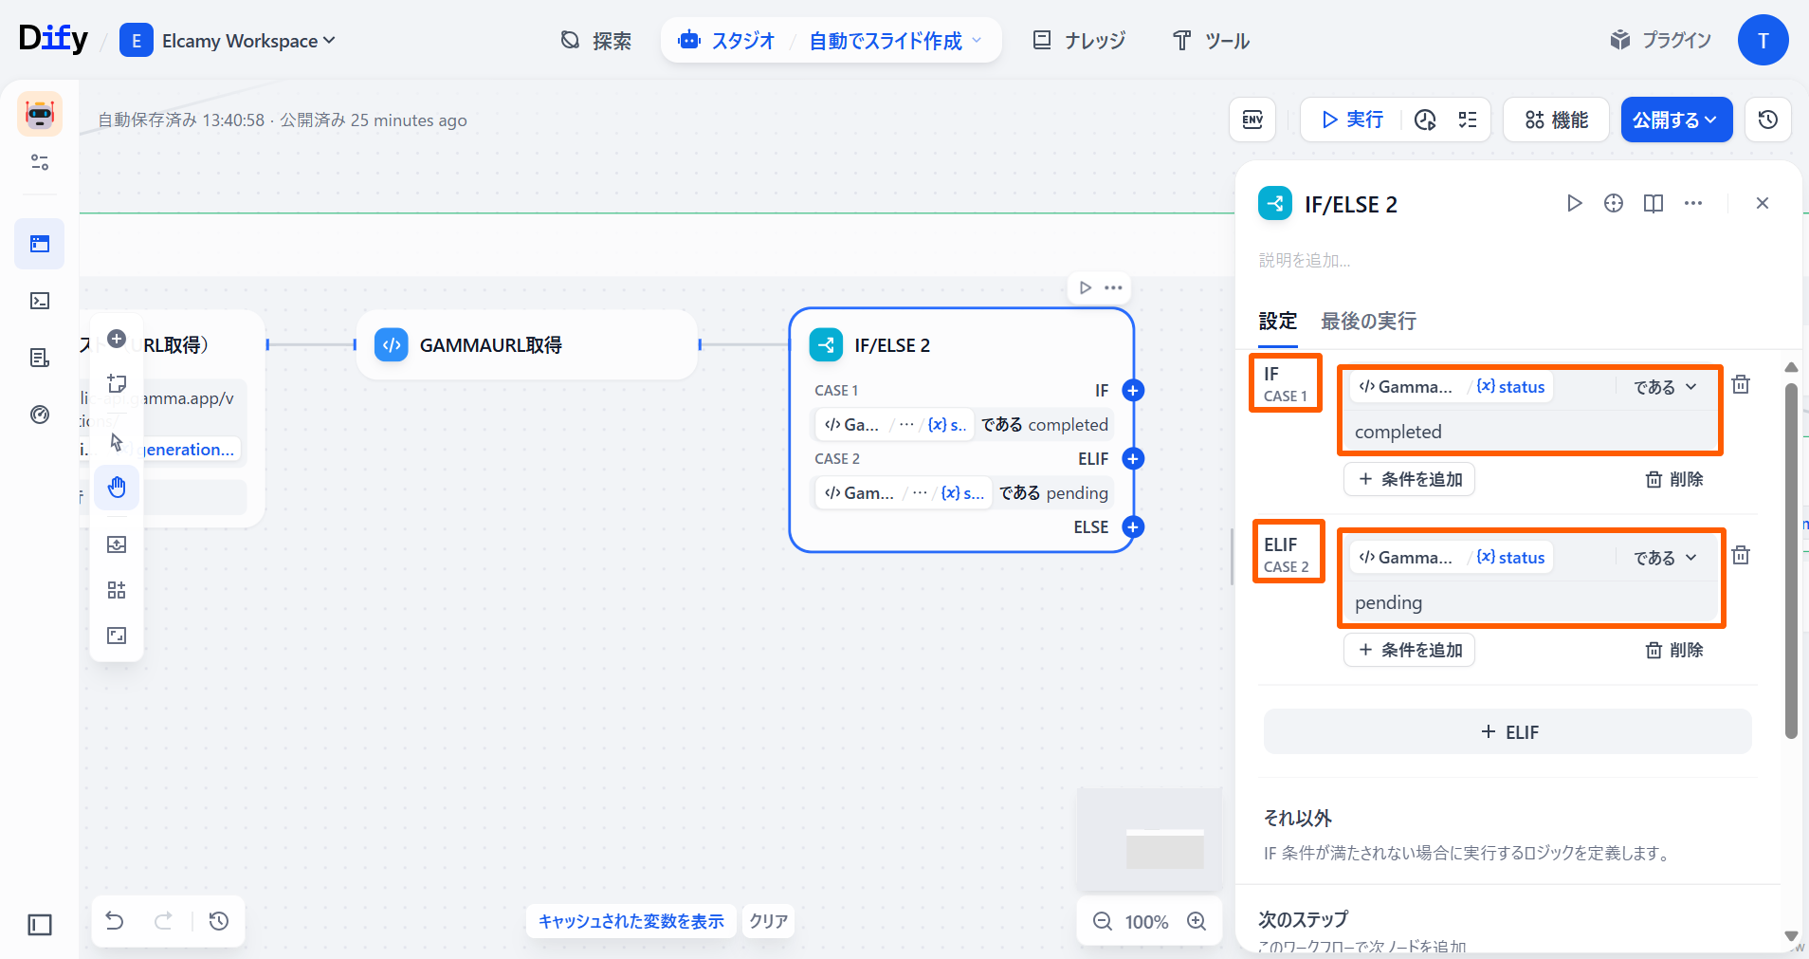Viewport: 1809px width, 959px height.
Task: Open the help book icon in panel
Action: (x=1654, y=204)
